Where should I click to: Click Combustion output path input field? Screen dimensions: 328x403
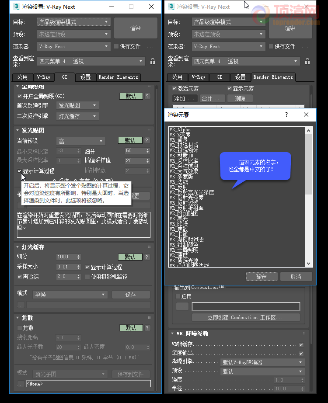pos(246,306)
